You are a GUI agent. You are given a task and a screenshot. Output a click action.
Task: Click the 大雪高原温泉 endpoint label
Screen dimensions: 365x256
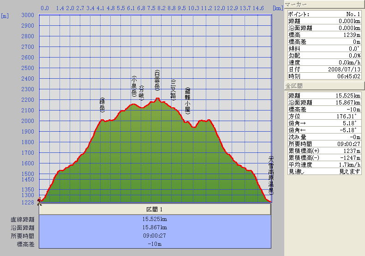point(271,175)
